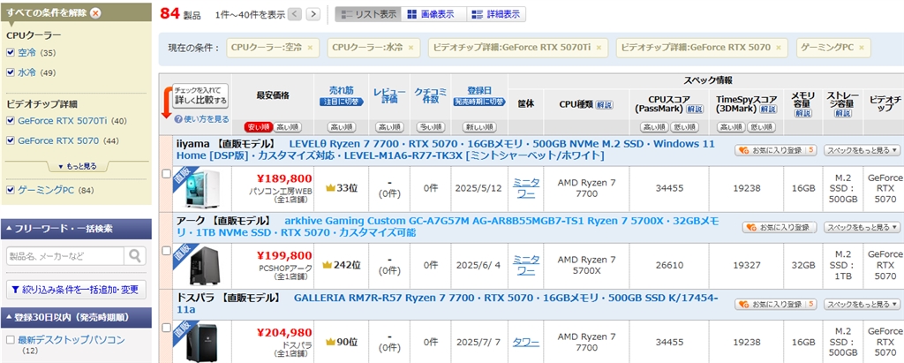Viewport: 904px width, 363px height.
Task: Check the 最新デスクトップパソコン checkbox
Action: coord(10,340)
